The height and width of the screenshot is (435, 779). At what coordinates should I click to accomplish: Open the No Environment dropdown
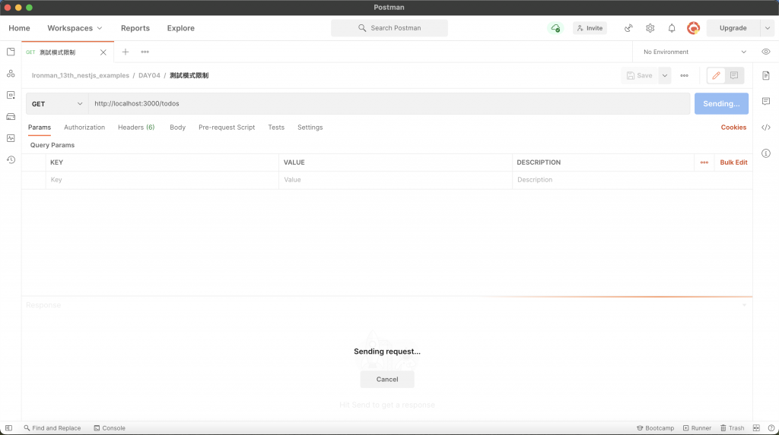[695, 52]
